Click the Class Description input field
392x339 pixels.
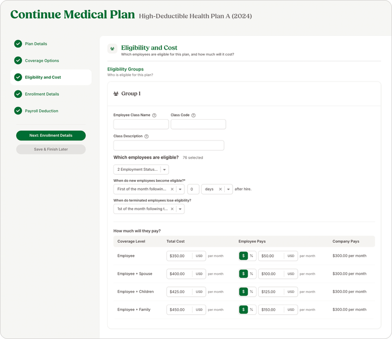[x=169, y=145]
